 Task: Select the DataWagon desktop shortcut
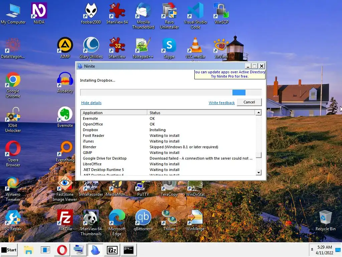pyautogui.click(x=13, y=48)
